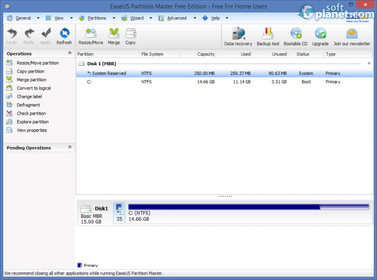
Task: Select Check partition operation
Action: coord(31,114)
